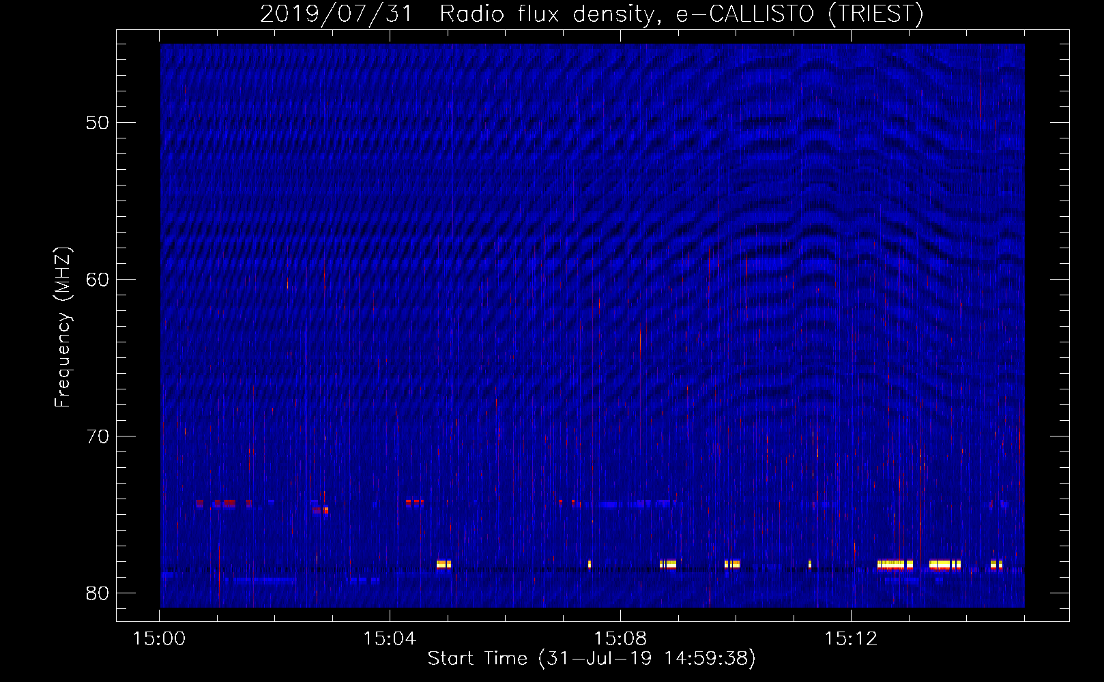
Task: Select the frequency tick label '60'
Action: click(98, 280)
